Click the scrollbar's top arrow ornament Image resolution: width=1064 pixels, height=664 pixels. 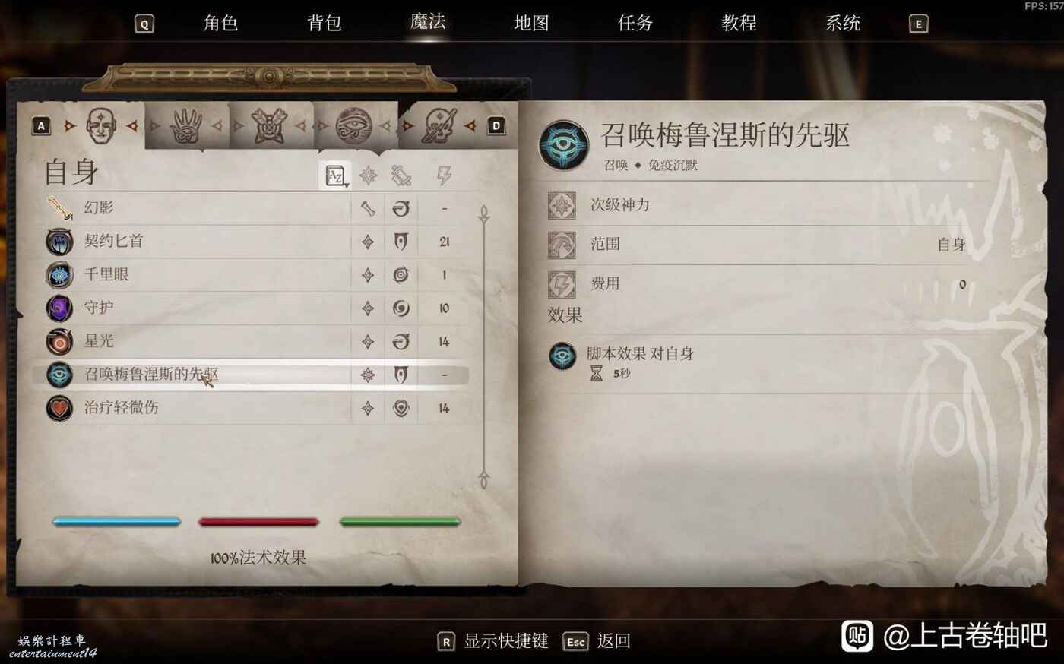coord(483,214)
